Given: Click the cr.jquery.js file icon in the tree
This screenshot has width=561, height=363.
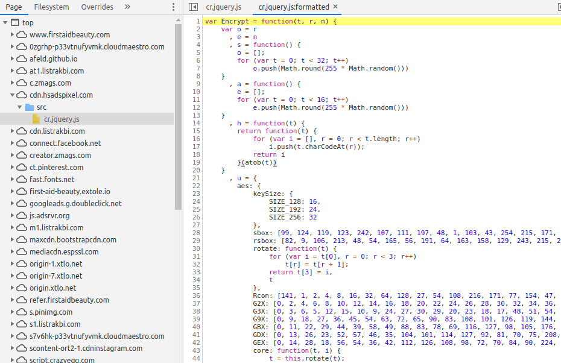Looking at the screenshot, I should 36,119.
